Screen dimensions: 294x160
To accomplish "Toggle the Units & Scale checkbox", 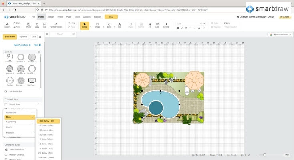I will (6, 104).
